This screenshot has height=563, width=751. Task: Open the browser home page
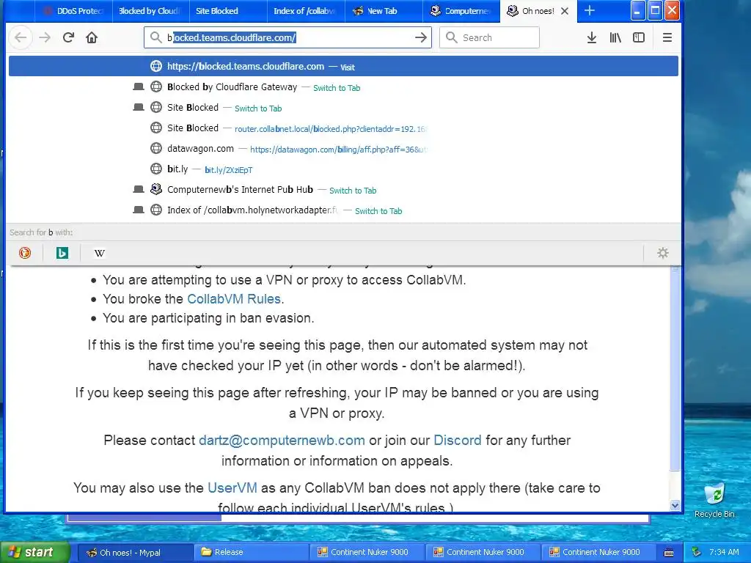coord(92,37)
